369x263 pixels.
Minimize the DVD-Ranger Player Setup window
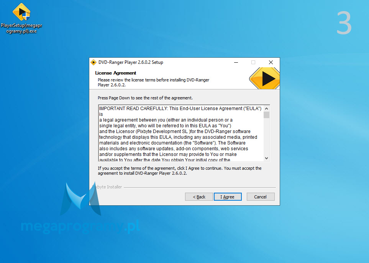236,62
